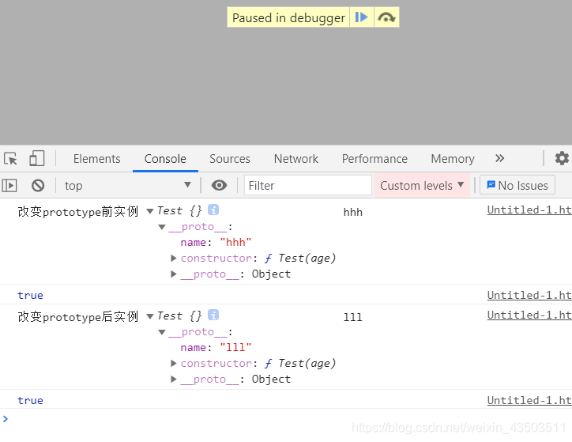
Task: Collapse the second Test {} object
Action: click(x=149, y=316)
